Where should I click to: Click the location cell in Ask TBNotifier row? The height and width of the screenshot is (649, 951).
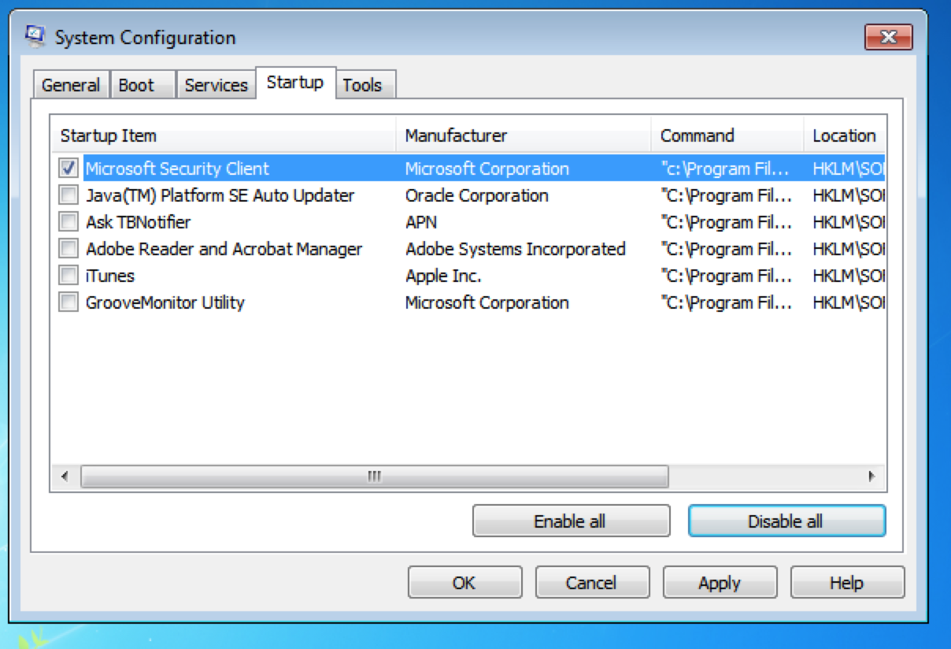tap(849, 222)
